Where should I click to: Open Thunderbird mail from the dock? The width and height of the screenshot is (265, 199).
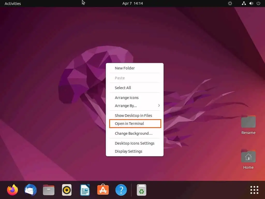coord(30,190)
